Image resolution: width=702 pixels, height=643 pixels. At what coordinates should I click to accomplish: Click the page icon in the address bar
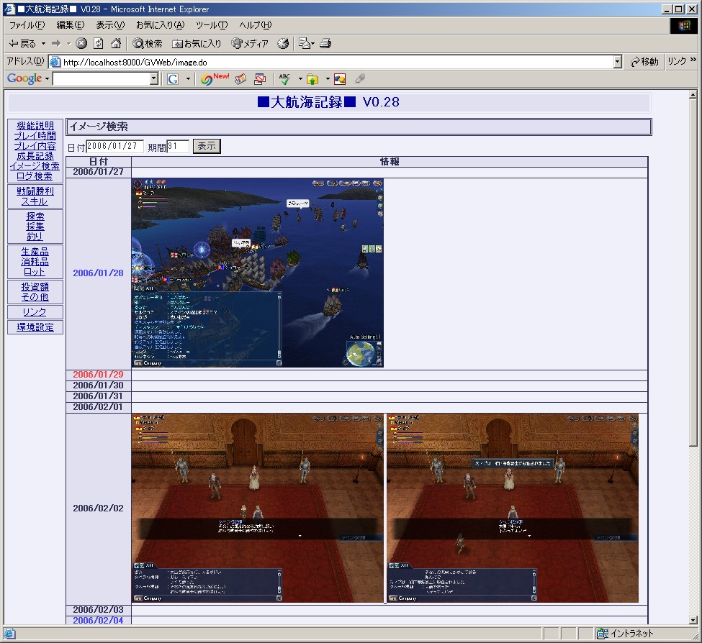point(55,62)
